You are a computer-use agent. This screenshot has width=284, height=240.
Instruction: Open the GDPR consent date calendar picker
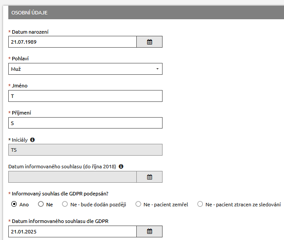(149, 231)
